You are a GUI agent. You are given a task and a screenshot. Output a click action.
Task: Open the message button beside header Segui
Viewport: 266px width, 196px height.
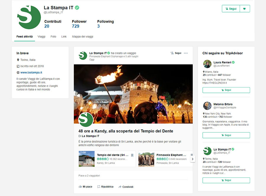[x=245, y=9]
